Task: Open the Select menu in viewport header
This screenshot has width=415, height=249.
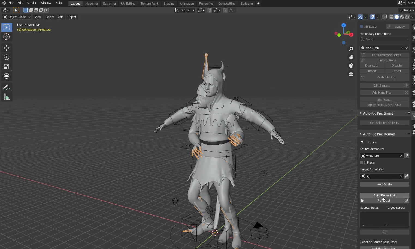Action: [x=50, y=17]
